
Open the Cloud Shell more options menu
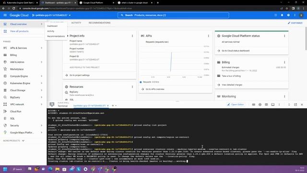(x=279, y=105)
